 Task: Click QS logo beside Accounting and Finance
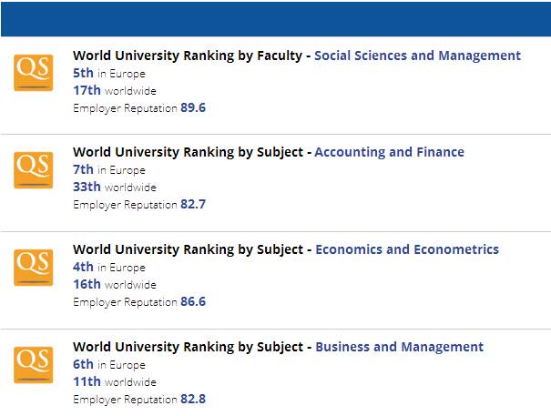tap(34, 170)
